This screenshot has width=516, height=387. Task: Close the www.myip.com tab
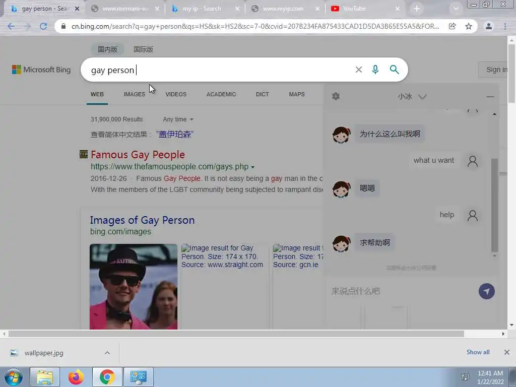click(317, 9)
